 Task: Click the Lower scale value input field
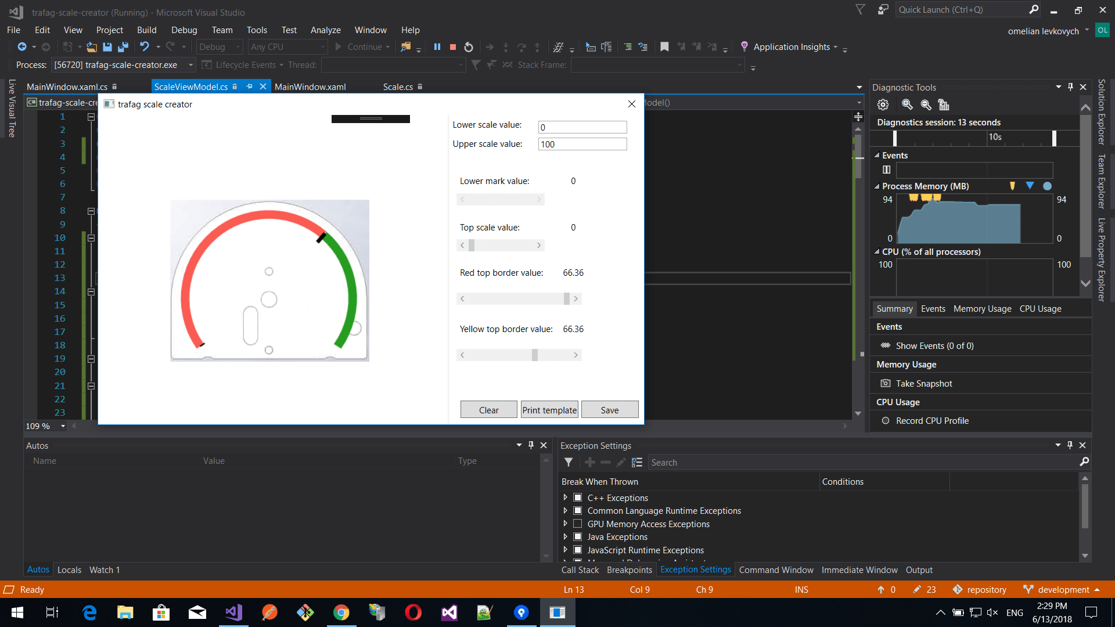coord(582,127)
